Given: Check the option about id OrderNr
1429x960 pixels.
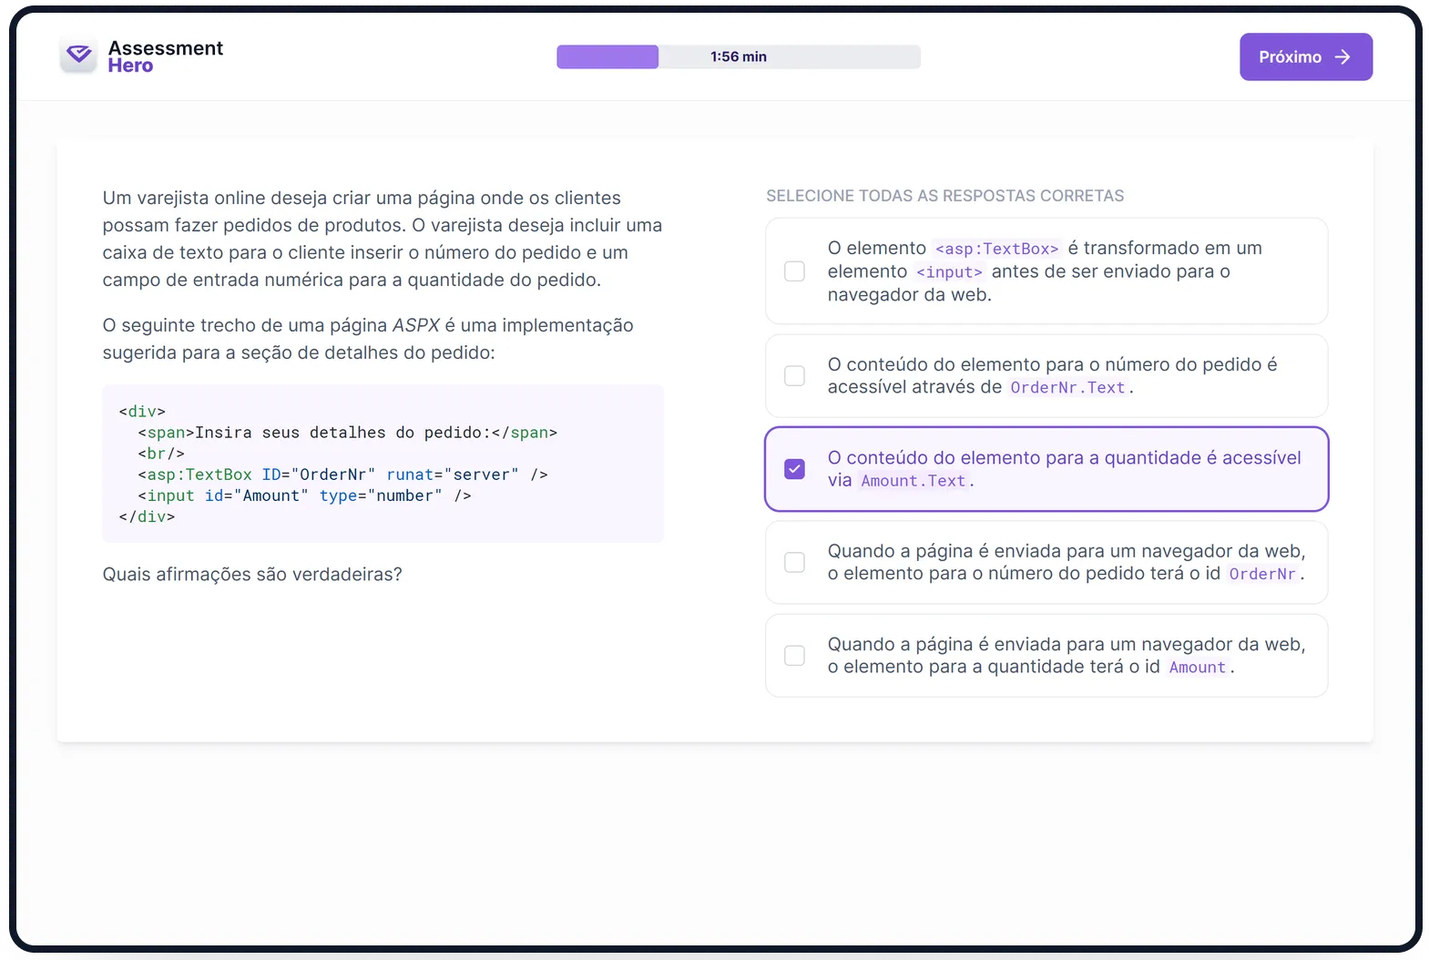Looking at the screenshot, I should (794, 562).
